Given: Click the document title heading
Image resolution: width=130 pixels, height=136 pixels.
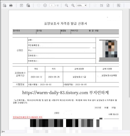Looking at the screenshot, I should 66,24.
